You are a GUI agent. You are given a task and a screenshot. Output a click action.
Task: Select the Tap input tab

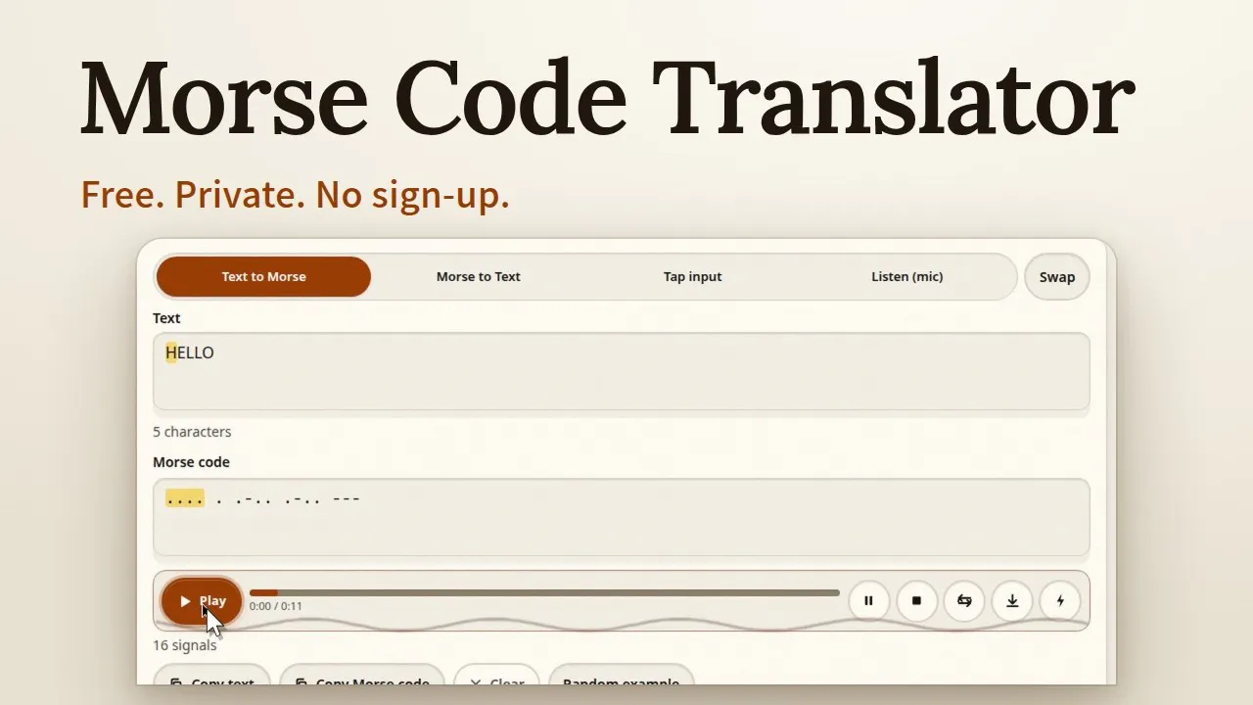(x=693, y=276)
